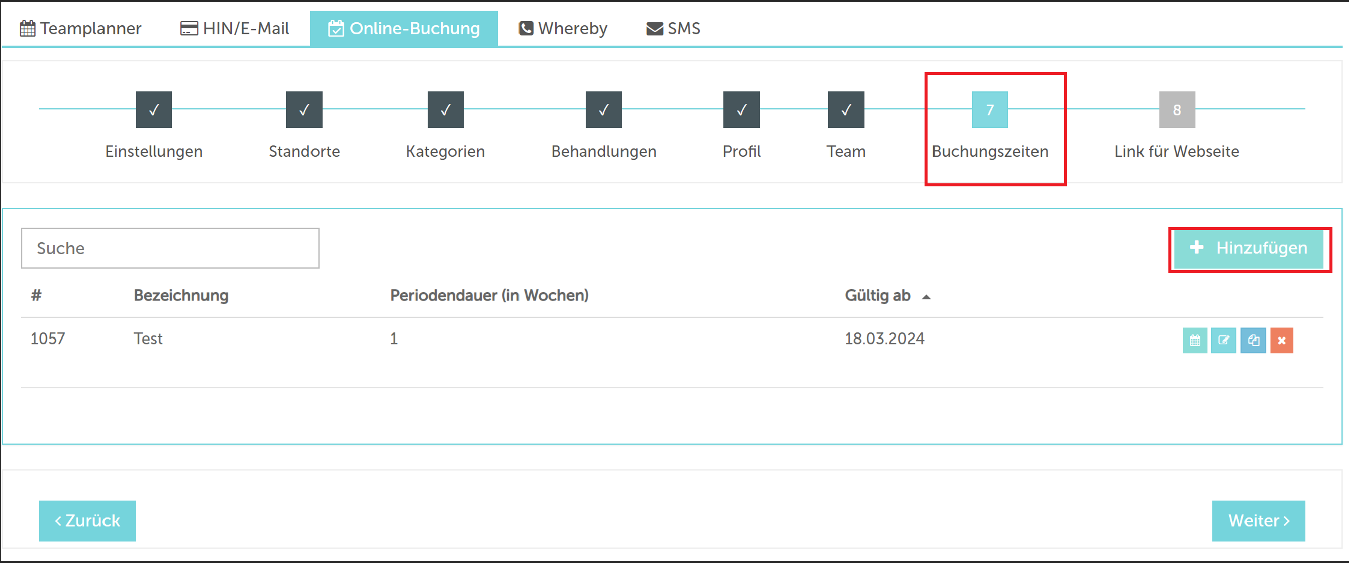Sort by the # column header
Image resolution: width=1349 pixels, height=563 pixels.
coord(36,295)
